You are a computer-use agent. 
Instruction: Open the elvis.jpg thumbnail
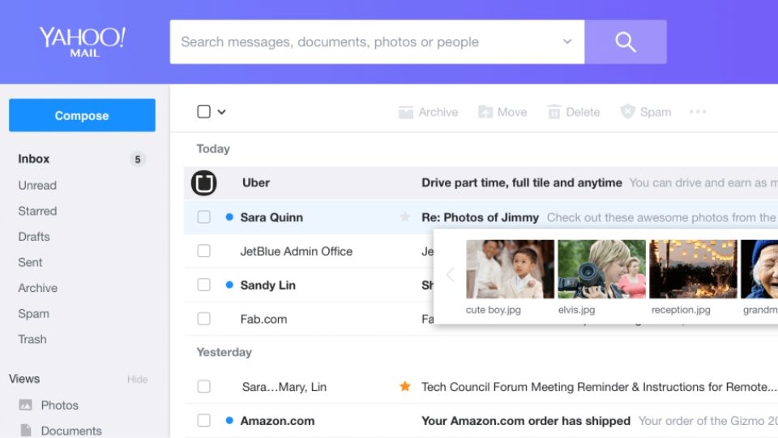602,269
